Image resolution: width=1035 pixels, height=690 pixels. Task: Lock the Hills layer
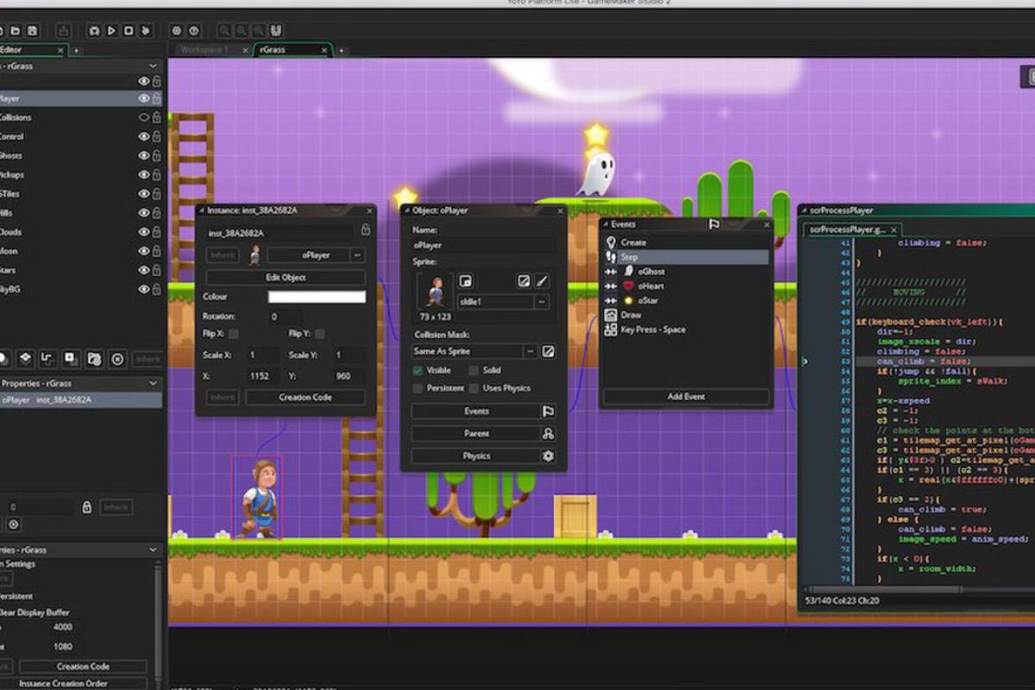(x=157, y=213)
